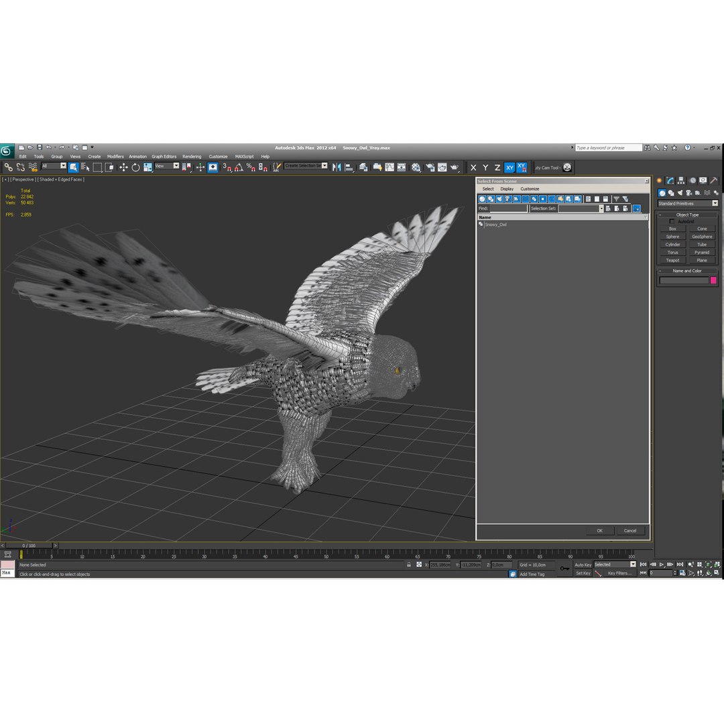Image resolution: width=724 pixels, height=724 pixels.
Task: Restrict to Z axis constraint
Action: tap(497, 168)
